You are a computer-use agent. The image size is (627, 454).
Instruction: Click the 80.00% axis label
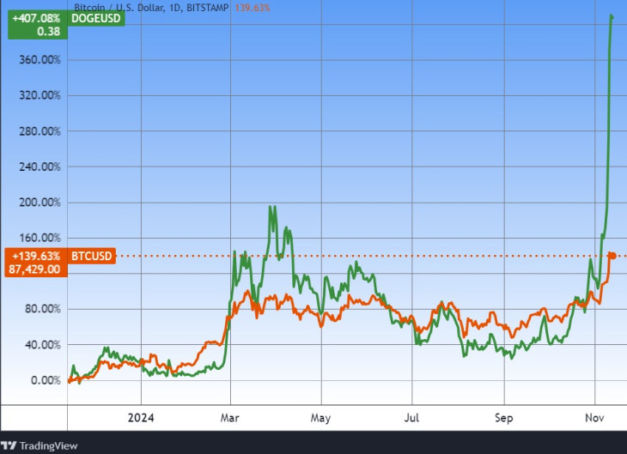43,309
